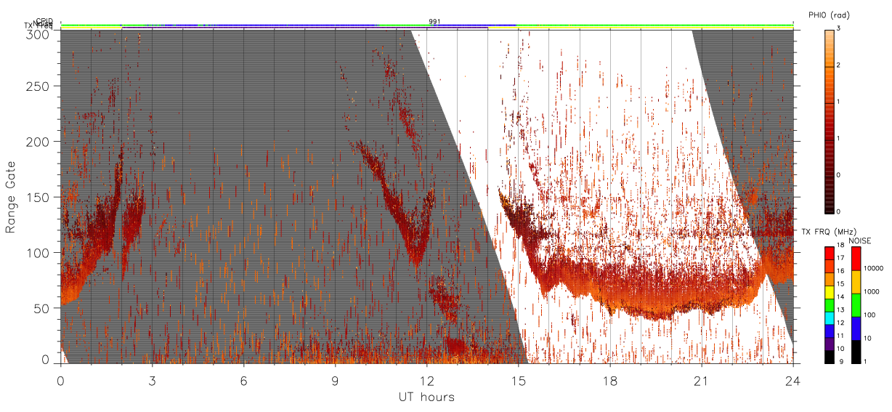Click the 12 tick on UT hours axis
Screen dimensions: 892x412
click(427, 379)
